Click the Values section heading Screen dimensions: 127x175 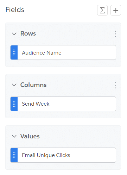(x=30, y=136)
